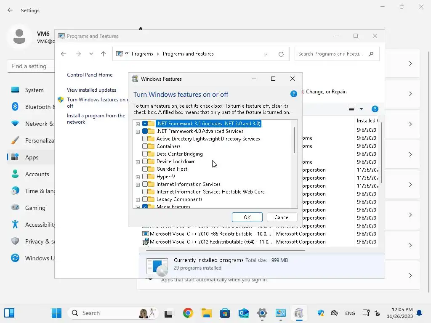Expand the Hyper-V tree node
The width and height of the screenshot is (431, 323).
coord(138,177)
